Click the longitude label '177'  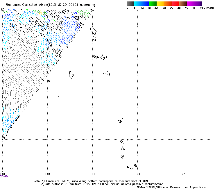pos(183,174)
